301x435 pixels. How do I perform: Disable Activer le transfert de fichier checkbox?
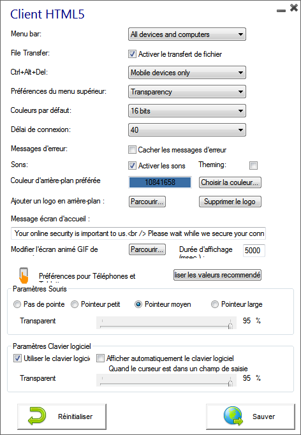(133, 54)
